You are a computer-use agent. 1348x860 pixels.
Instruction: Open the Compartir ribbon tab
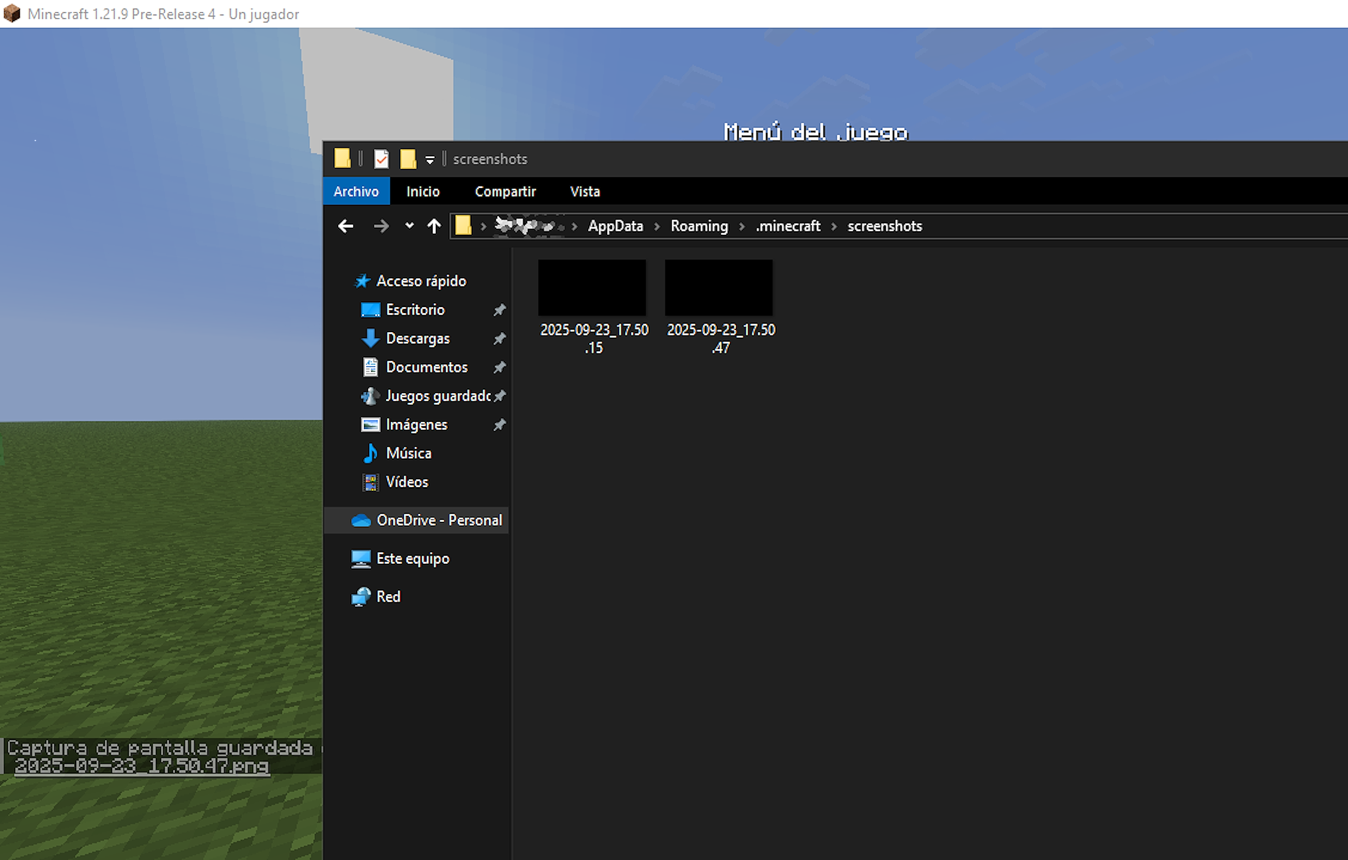click(x=505, y=191)
